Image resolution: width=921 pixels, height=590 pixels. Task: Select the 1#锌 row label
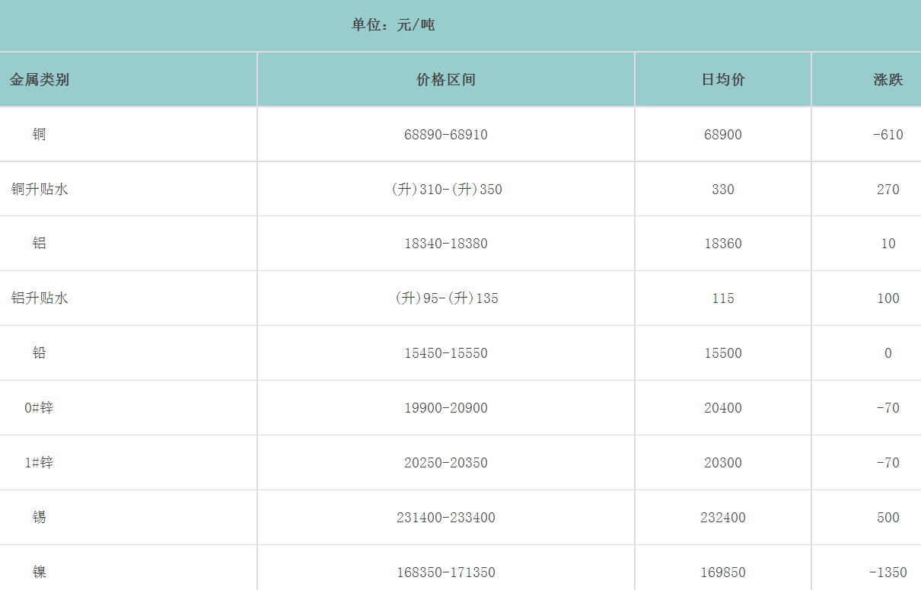[40, 463]
